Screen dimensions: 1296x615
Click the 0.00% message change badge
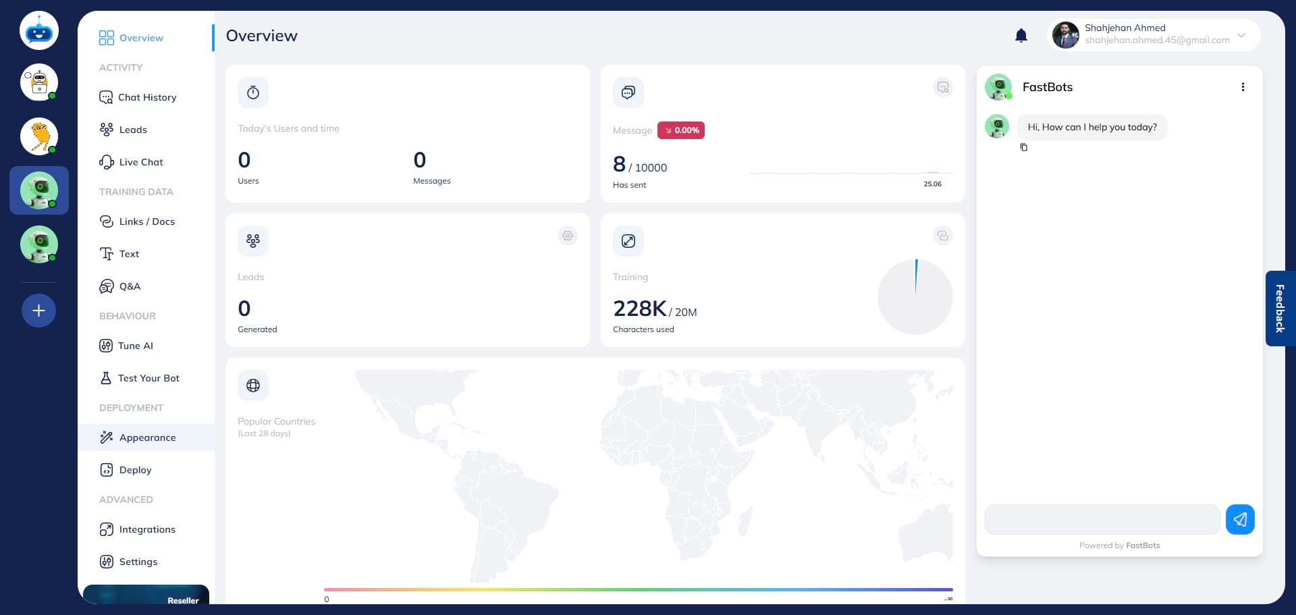[x=681, y=130]
